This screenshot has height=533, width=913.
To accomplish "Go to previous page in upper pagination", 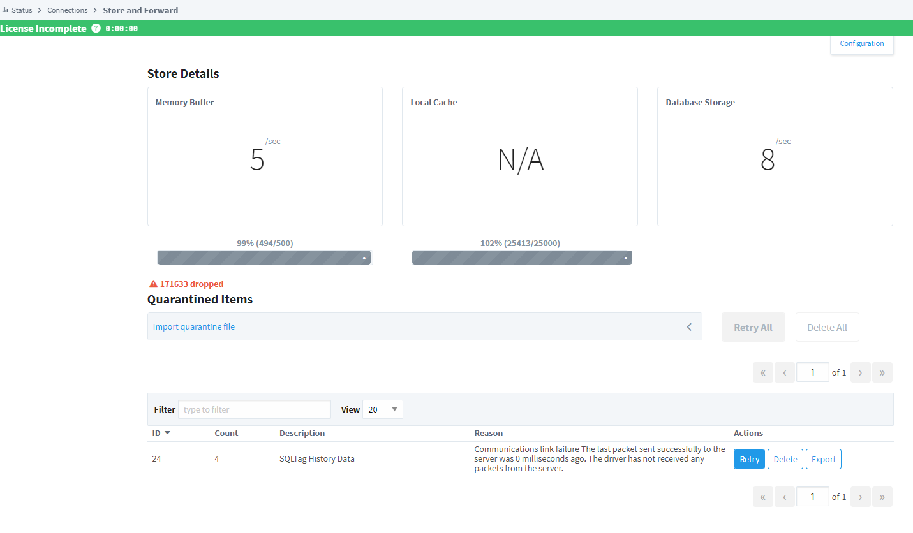I will 785,372.
